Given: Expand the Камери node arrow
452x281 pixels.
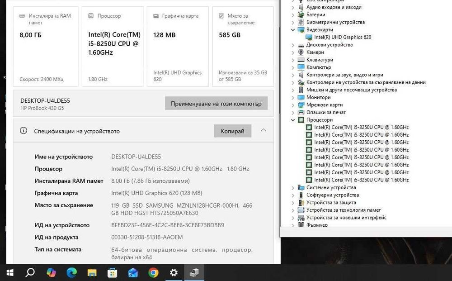Looking at the screenshot, I should pyautogui.click(x=293, y=52).
